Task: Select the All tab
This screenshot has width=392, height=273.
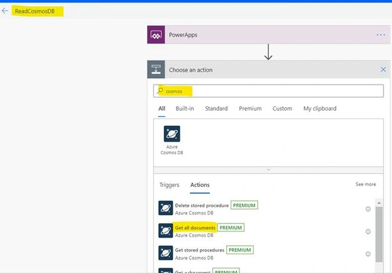Action: (x=161, y=109)
